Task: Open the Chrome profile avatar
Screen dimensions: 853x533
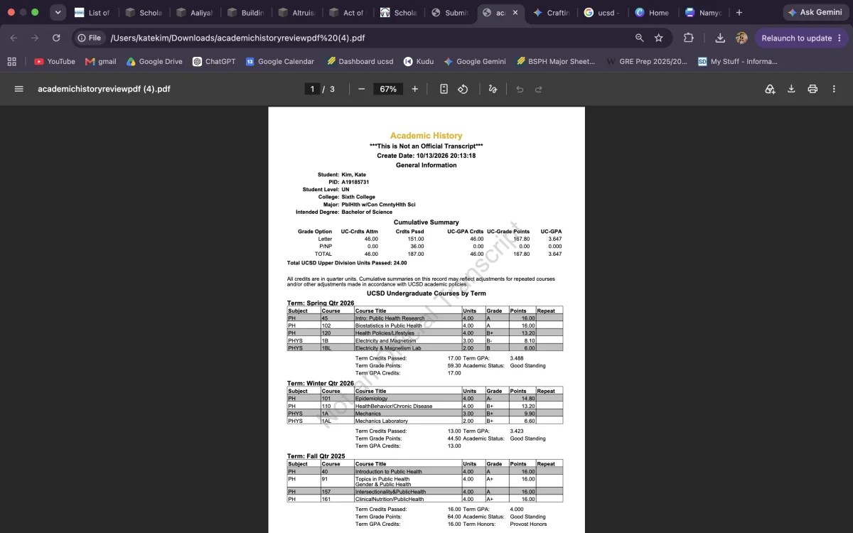Action: point(741,38)
